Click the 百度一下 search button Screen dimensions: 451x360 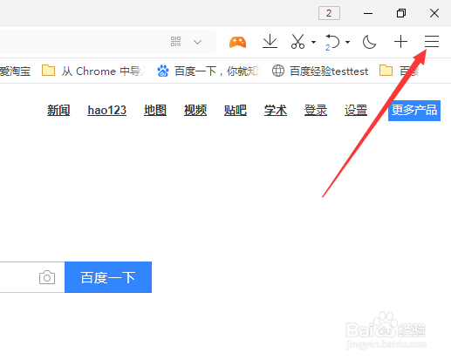[108, 277]
